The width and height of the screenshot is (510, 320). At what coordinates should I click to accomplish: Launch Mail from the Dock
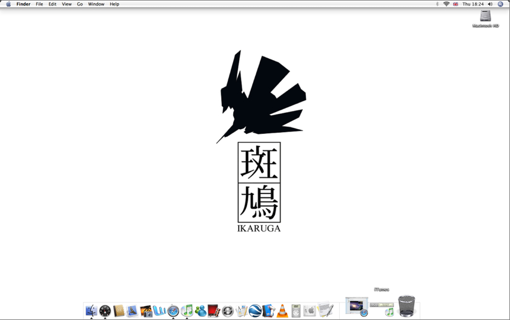(132, 310)
